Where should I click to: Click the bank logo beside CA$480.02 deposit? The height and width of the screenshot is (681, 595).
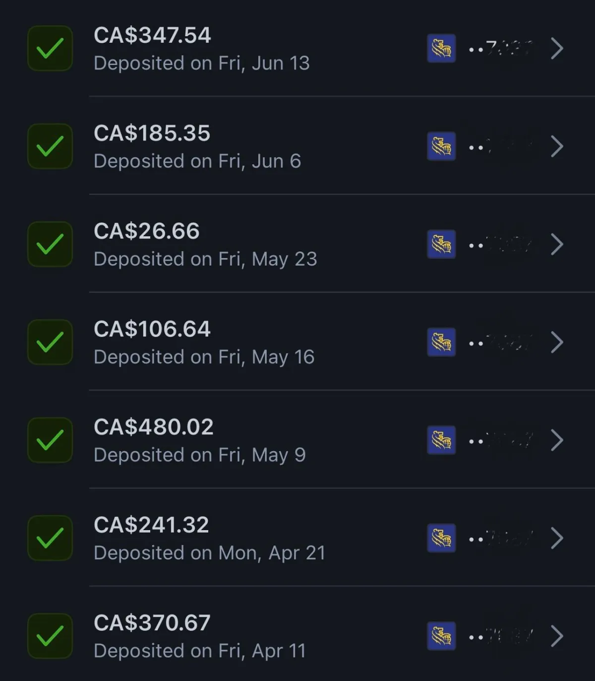441,440
